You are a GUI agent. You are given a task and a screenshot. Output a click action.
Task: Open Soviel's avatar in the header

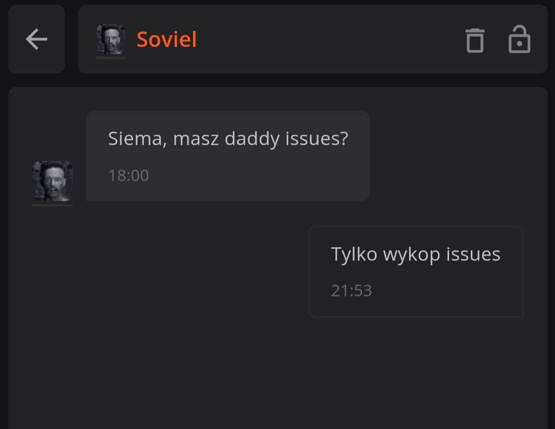pos(110,39)
